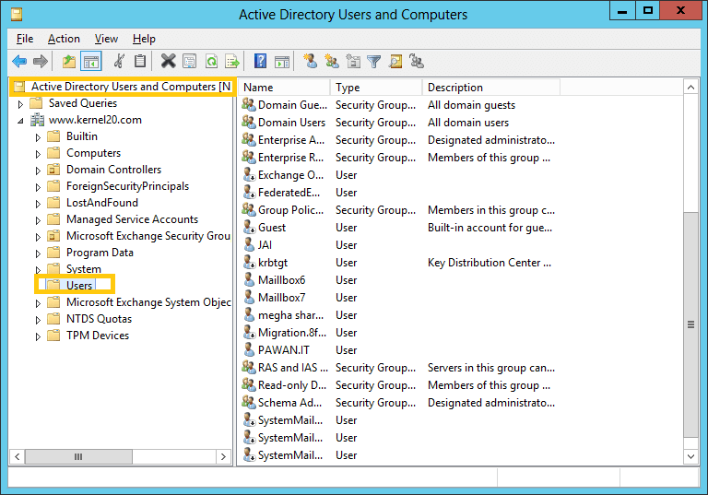Expand the Managed Service Accounts node
This screenshot has height=495, width=708.
tap(38, 220)
